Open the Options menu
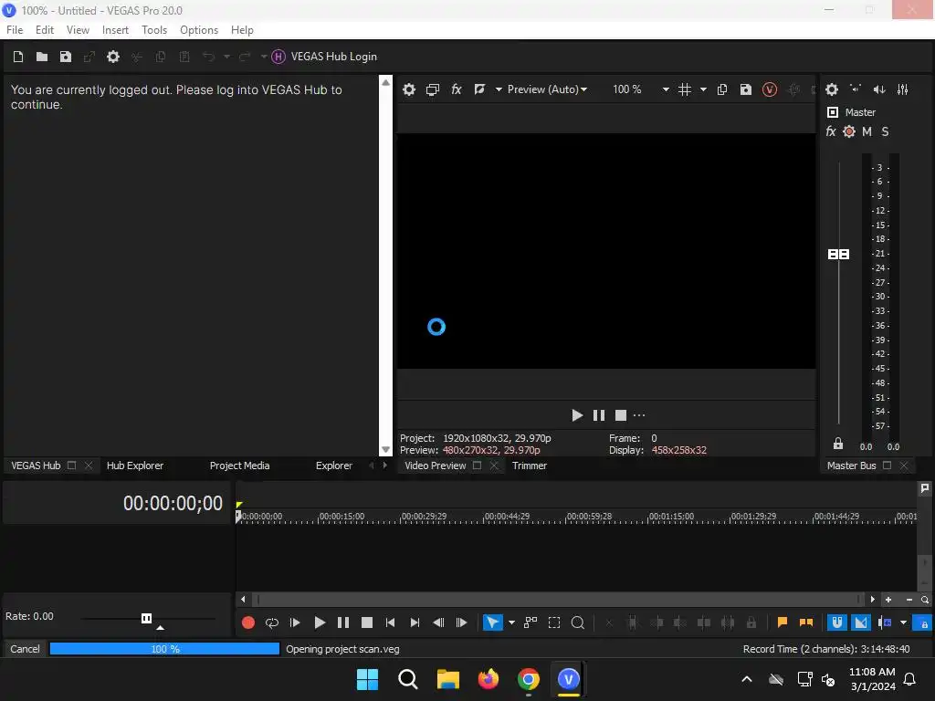935x701 pixels. click(x=199, y=30)
